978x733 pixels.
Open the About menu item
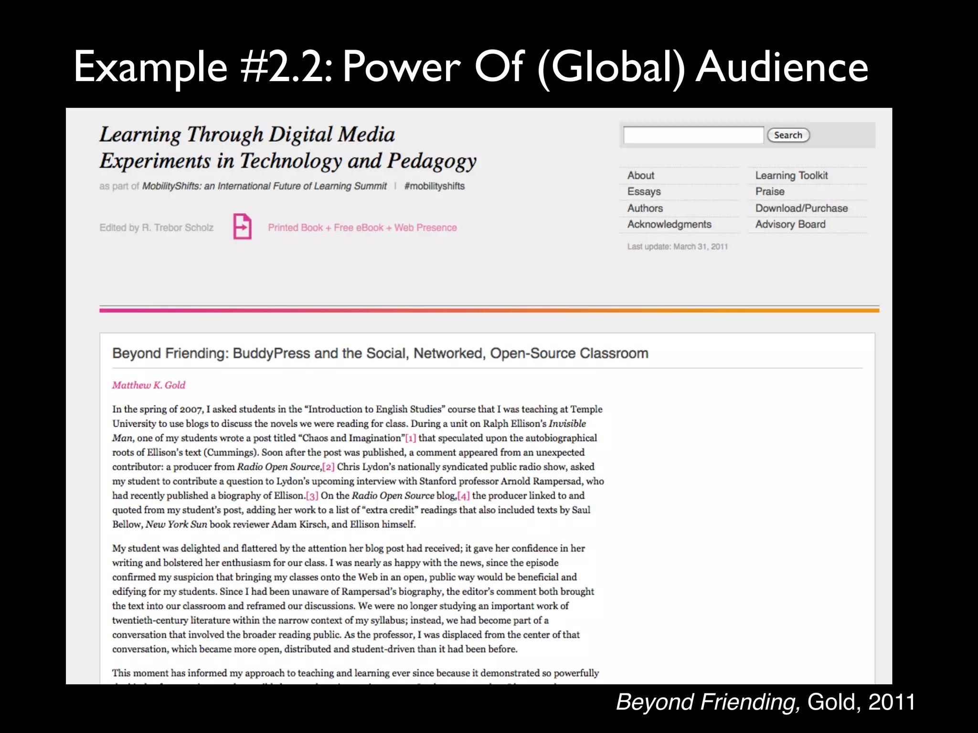click(640, 175)
